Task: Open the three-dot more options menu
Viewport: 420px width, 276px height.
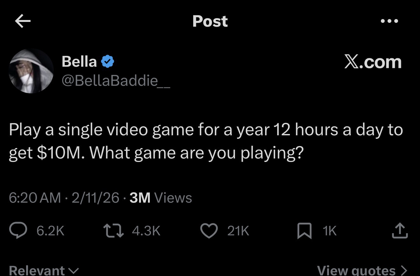Action: coord(389,21)
